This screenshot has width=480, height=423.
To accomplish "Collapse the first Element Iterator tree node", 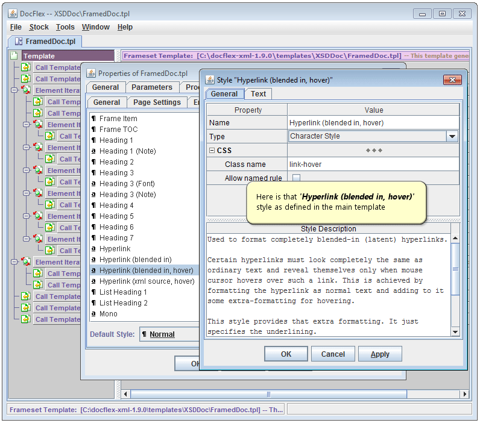I will (14, 90).
